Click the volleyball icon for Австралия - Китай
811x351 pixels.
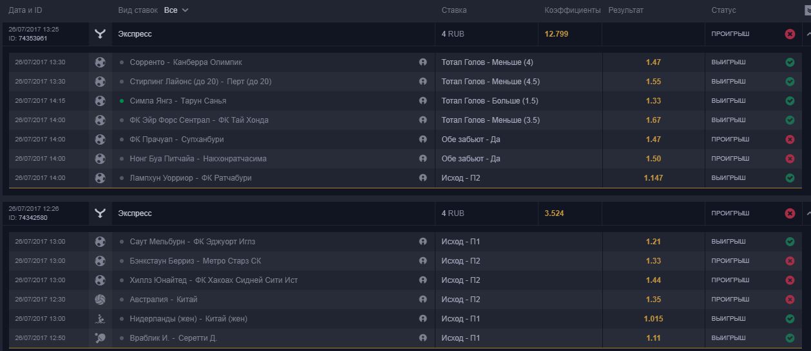(x=100, y=300)
